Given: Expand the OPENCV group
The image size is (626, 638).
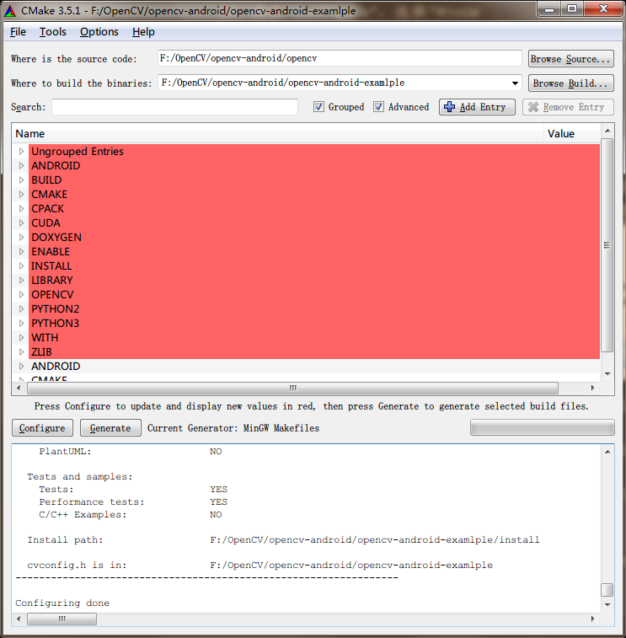Looking at the screenshot, I should pos(22,295).
